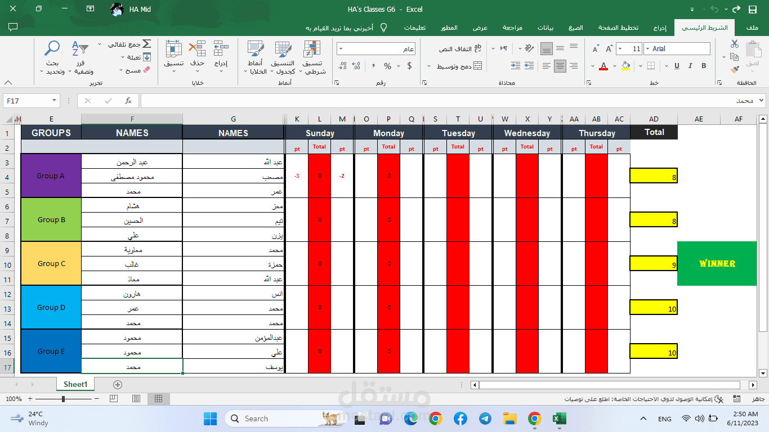Cut selection with the scissors icon

pos(735,44)
